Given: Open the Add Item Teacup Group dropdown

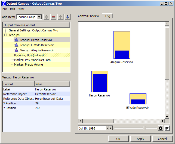Looking at the screenshot, I should point(39,17).
